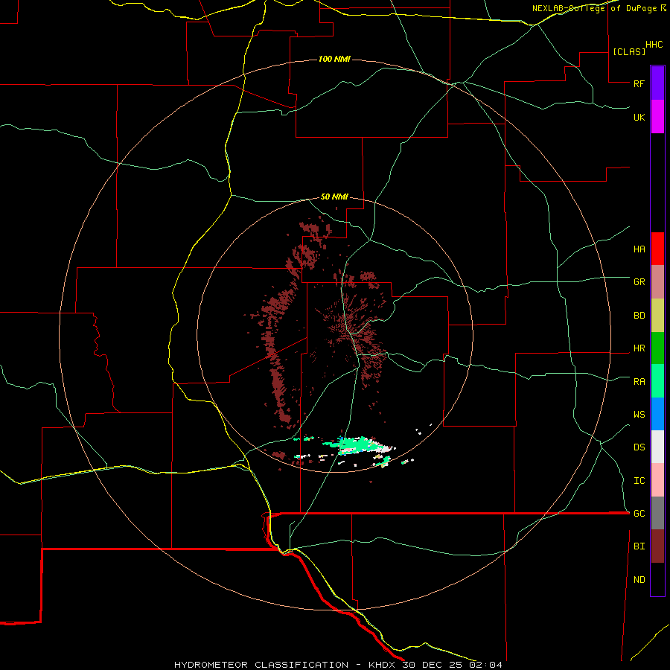Click the 50 NMI range ring label
670x670 pixels.
[334, 197]
